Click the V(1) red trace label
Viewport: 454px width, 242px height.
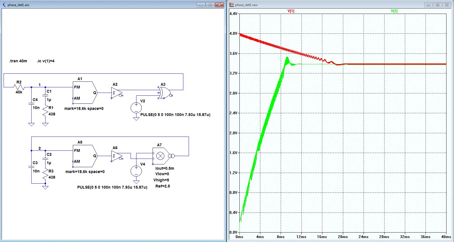291,11
